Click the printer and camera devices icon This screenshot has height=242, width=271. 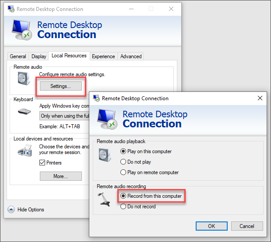coord(25,151)
